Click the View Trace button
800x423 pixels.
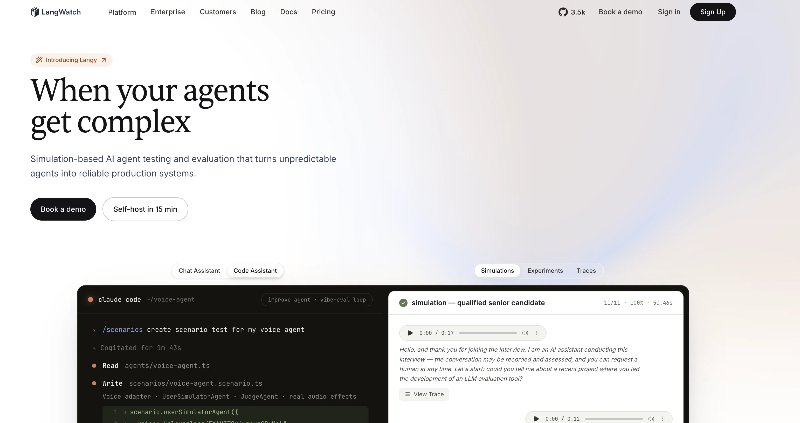click(x=424, y=394)
